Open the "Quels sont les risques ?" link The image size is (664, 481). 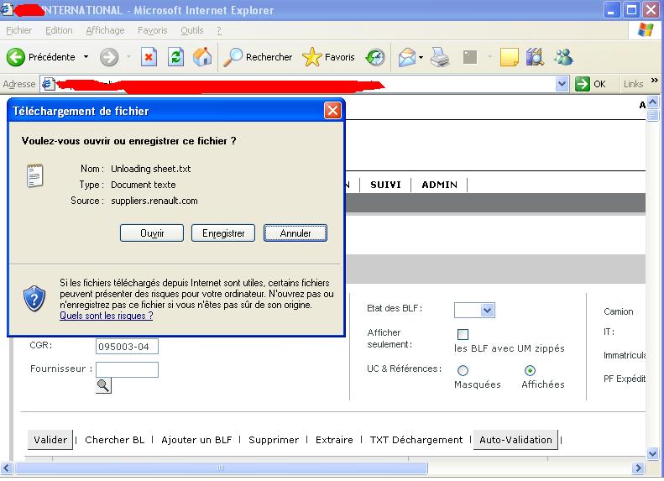coord(106,316)
